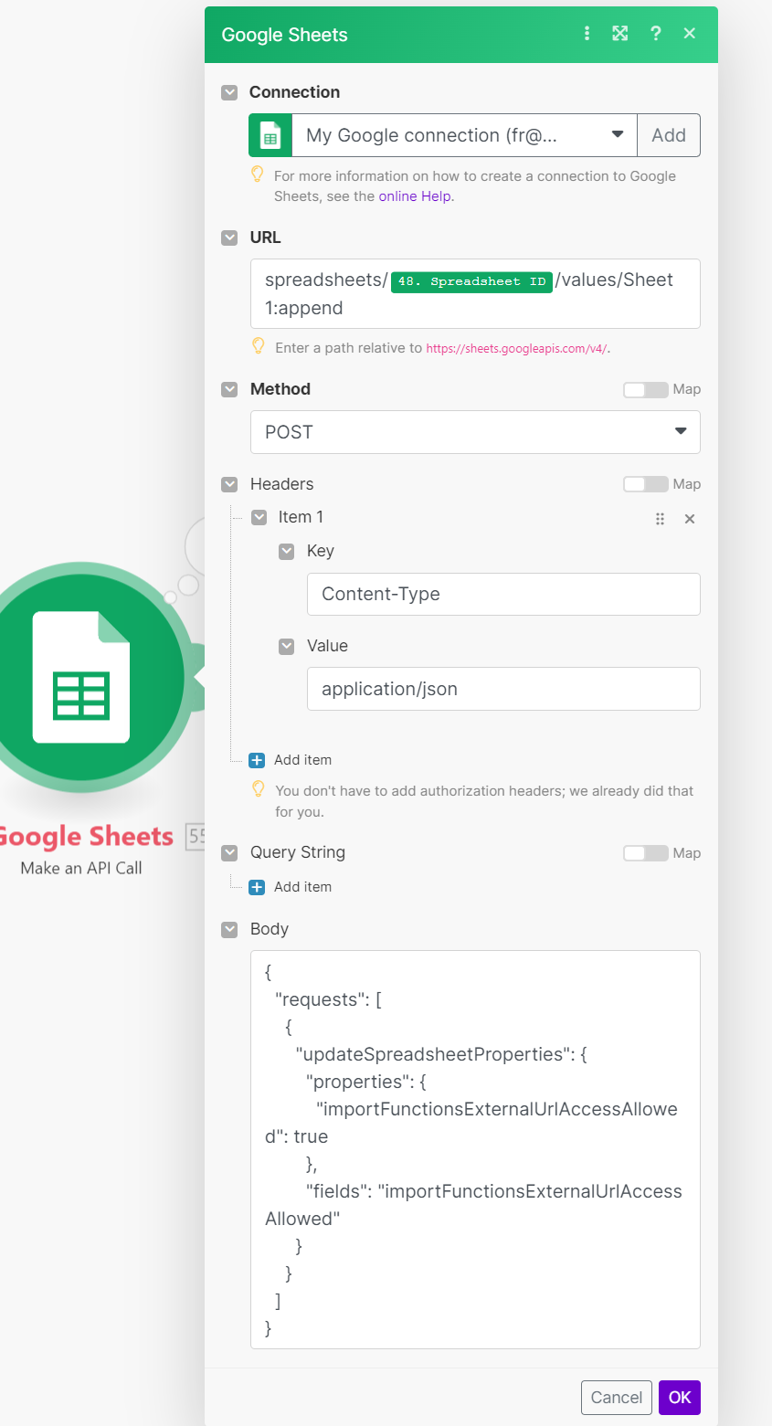
Task: Toggle Map switch for Headers
Action: (x=646, y=484)
